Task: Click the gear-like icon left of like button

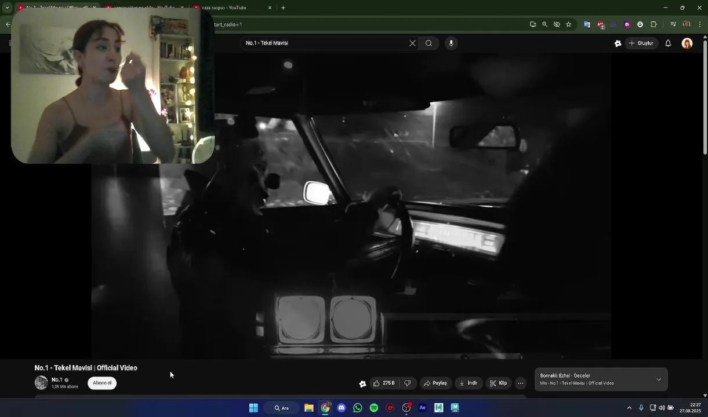Action: coord(362,383)
